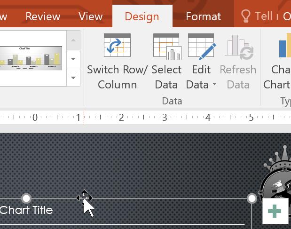
Task: Switch to the View tab
Action: tap(91, 16)
